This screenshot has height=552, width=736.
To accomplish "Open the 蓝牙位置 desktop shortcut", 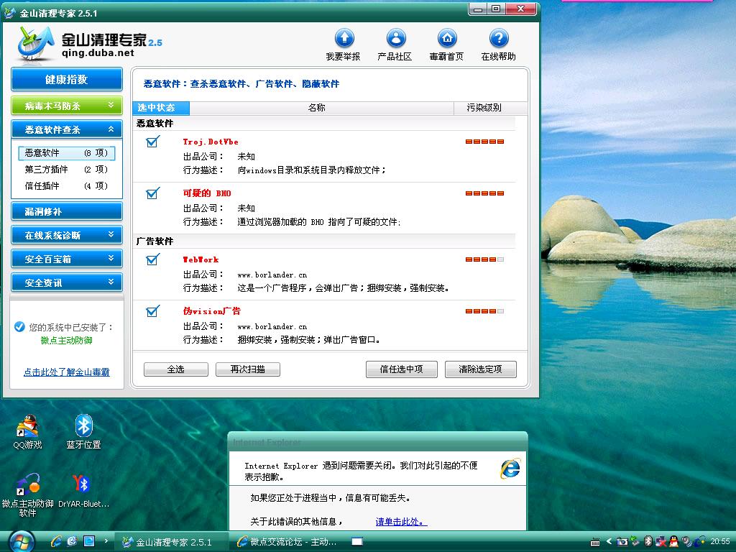I will coord(83,431).
